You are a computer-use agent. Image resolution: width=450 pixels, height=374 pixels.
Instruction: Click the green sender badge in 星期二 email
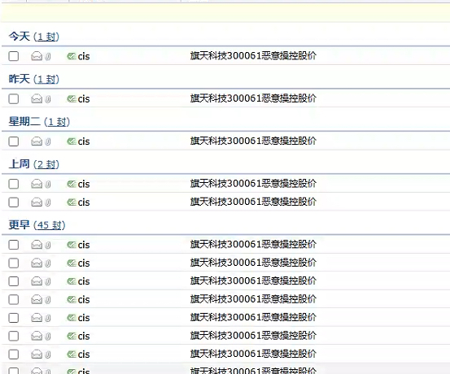pyautogui.click(x=71, y=141)
